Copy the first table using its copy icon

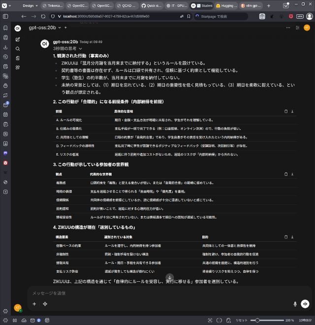click(x=286, y=111)
